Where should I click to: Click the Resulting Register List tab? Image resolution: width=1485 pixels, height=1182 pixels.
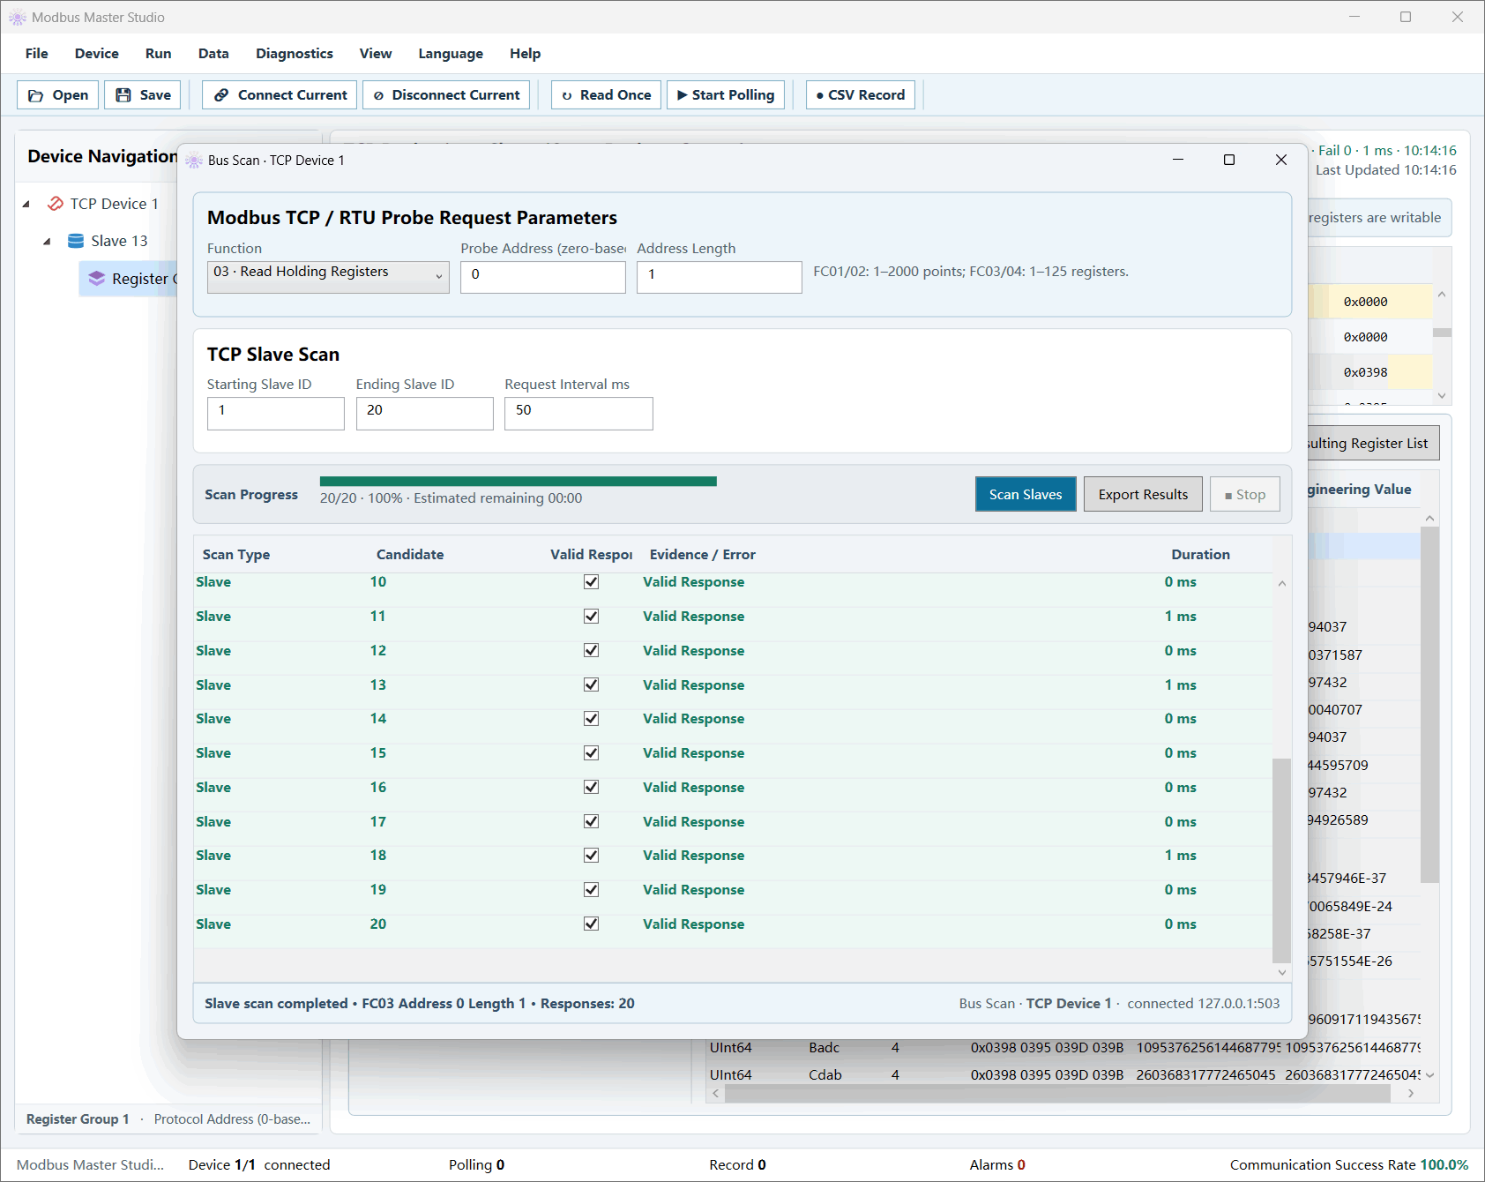tap(1373, 443)
